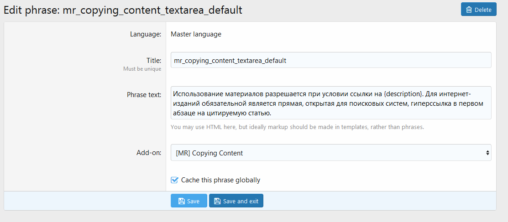Click the "Master language" value text

(x=196, y=34)
